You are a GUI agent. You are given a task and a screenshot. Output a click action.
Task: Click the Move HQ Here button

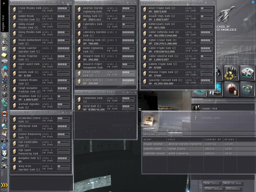[x=233, y=183]
